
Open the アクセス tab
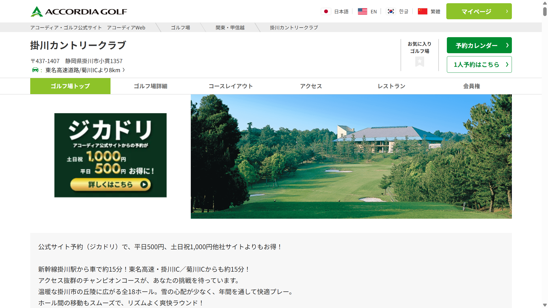point(311,86)
